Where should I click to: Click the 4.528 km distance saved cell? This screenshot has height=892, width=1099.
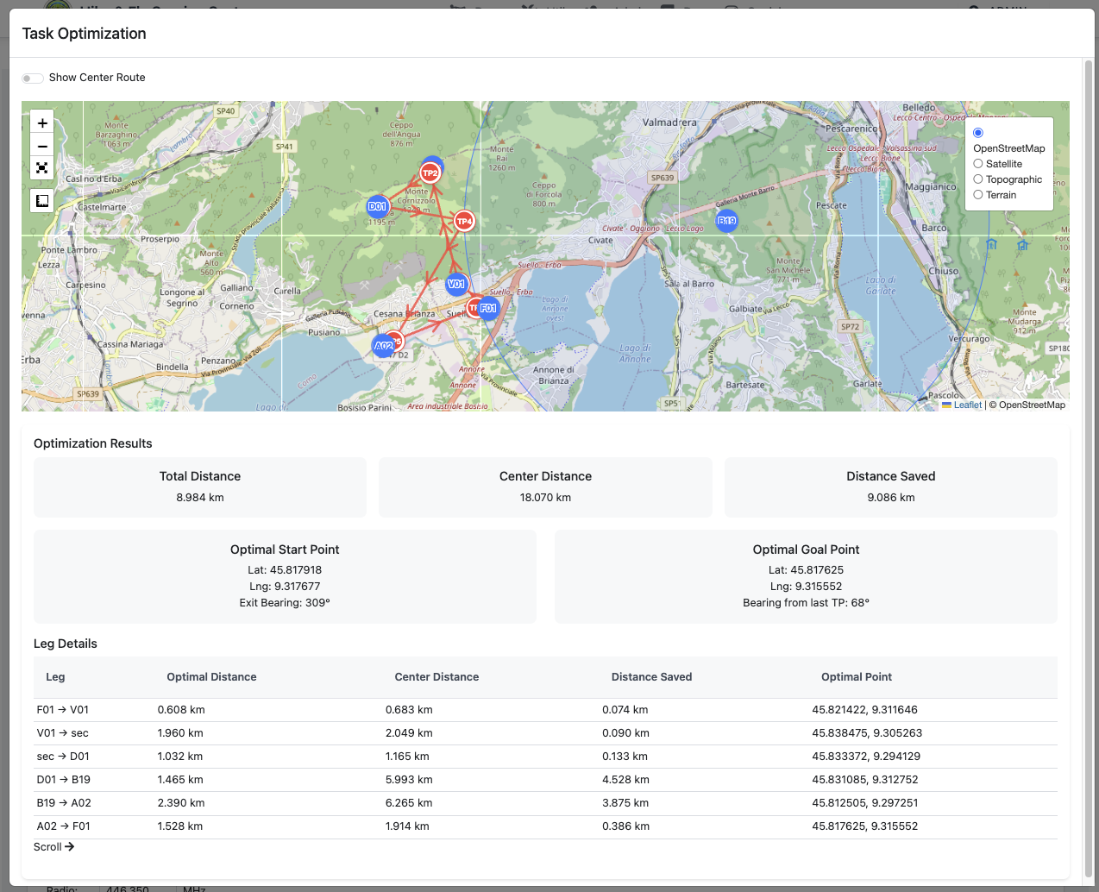pyautogui.click(x=625, y=780)
